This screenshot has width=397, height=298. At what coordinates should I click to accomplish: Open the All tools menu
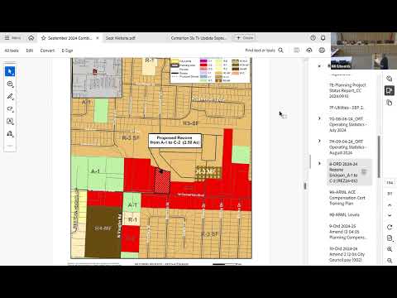click(x=12, y=50)
